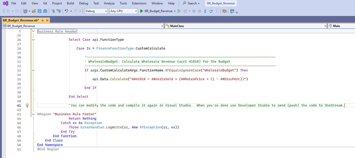The image size is (355, 158).
Task: Open the Extensions menu
Action: coord(139,3)
